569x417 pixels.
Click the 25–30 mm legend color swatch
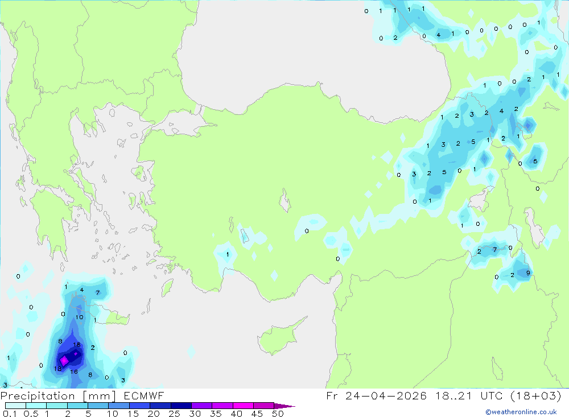(181, 406)
